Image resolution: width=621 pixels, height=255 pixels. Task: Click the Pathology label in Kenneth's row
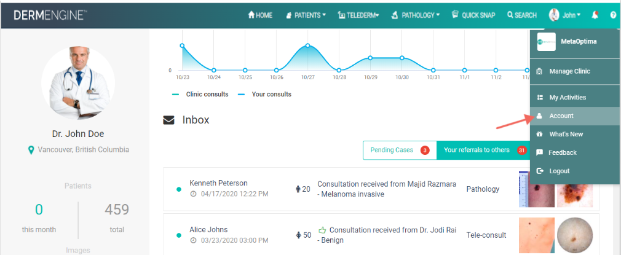[483, 189]
